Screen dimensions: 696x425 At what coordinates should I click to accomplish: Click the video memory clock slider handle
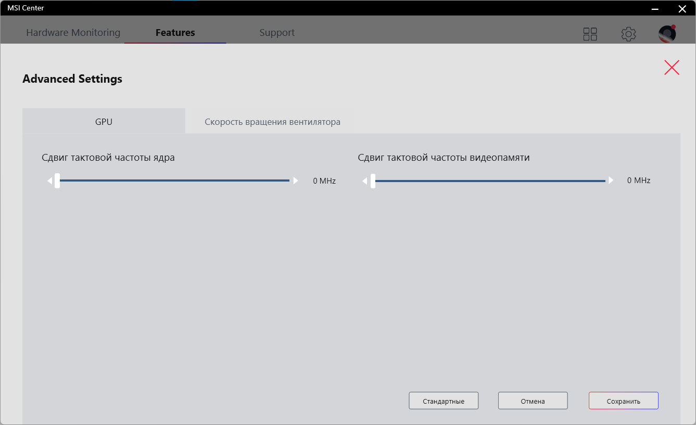(x=373, y=181)
